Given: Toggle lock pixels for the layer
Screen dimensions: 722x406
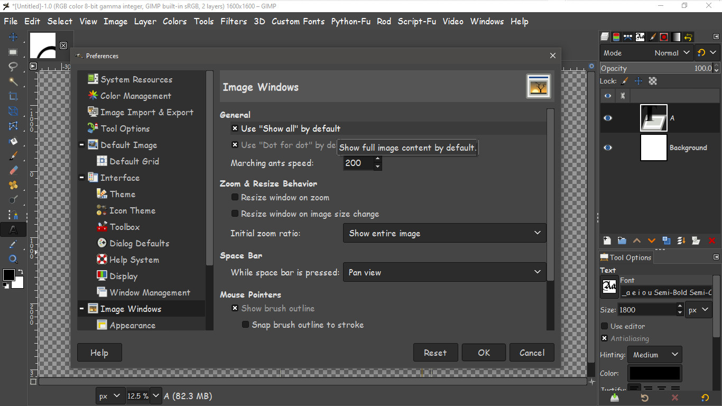Looking at the screenshot, I should (625, 81).
